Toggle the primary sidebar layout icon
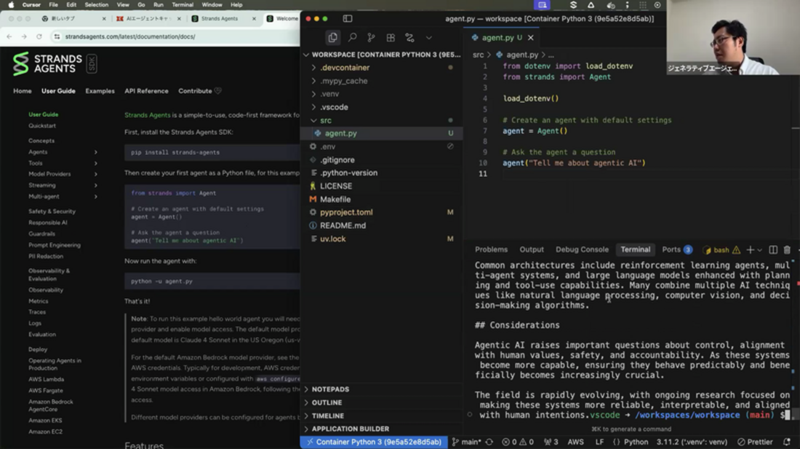Image resolution: width=800 pixels, height=449 pixels. [x=348, y=19]
